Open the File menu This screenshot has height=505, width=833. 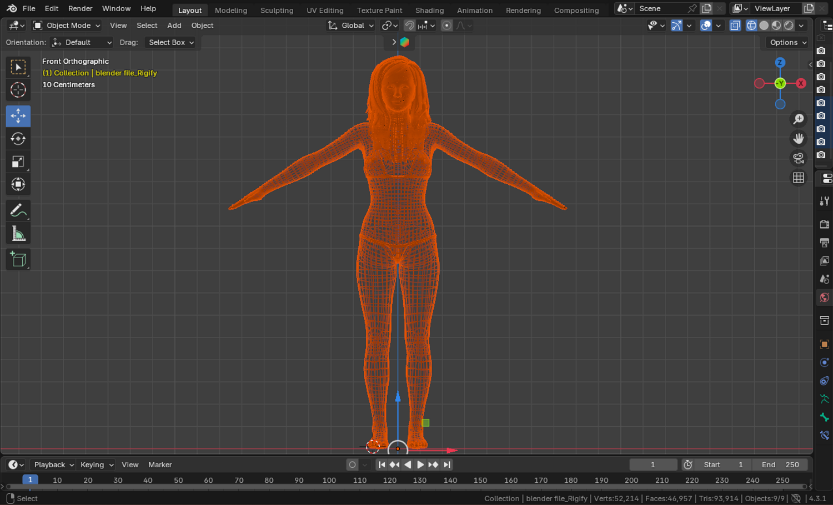pos(29,8)
